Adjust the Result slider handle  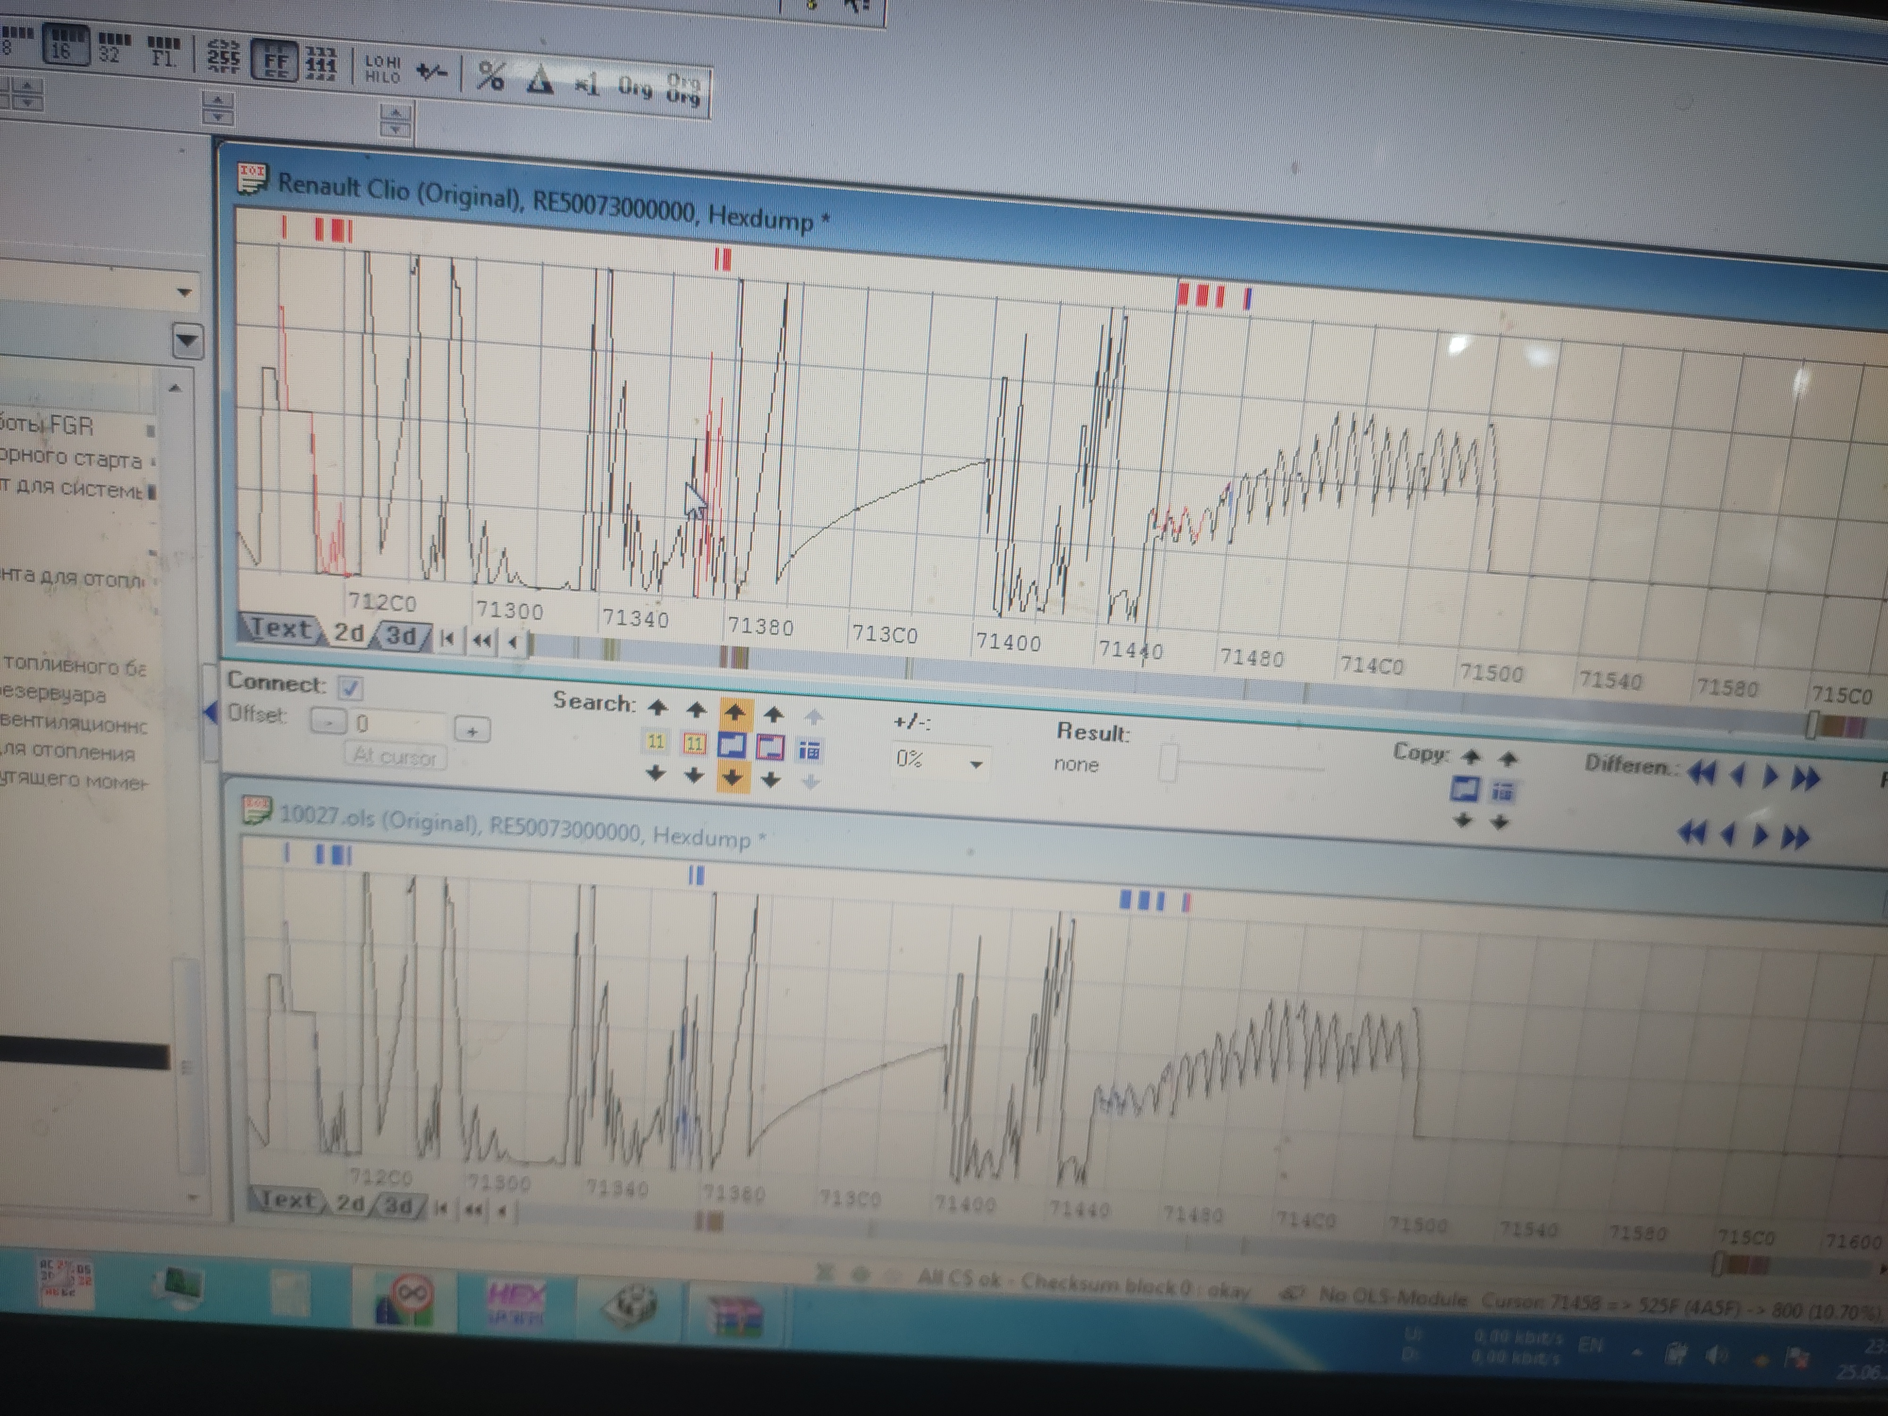coord(1169,762)
